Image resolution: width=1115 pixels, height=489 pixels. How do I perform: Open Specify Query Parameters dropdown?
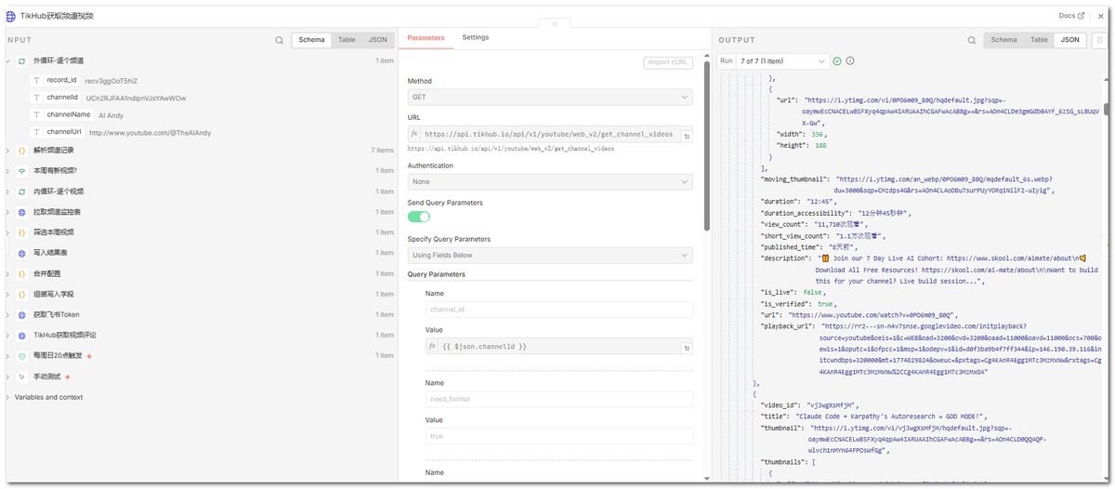(x=550, y=255)
